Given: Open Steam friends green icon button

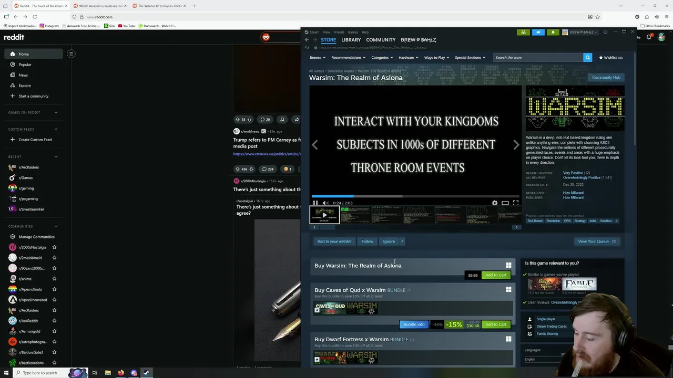Looking at the screenshot, I should click(523, 32).
